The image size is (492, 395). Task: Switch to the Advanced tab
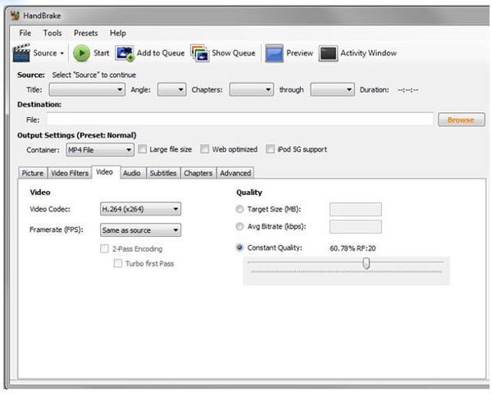click(x=235, y=173)
